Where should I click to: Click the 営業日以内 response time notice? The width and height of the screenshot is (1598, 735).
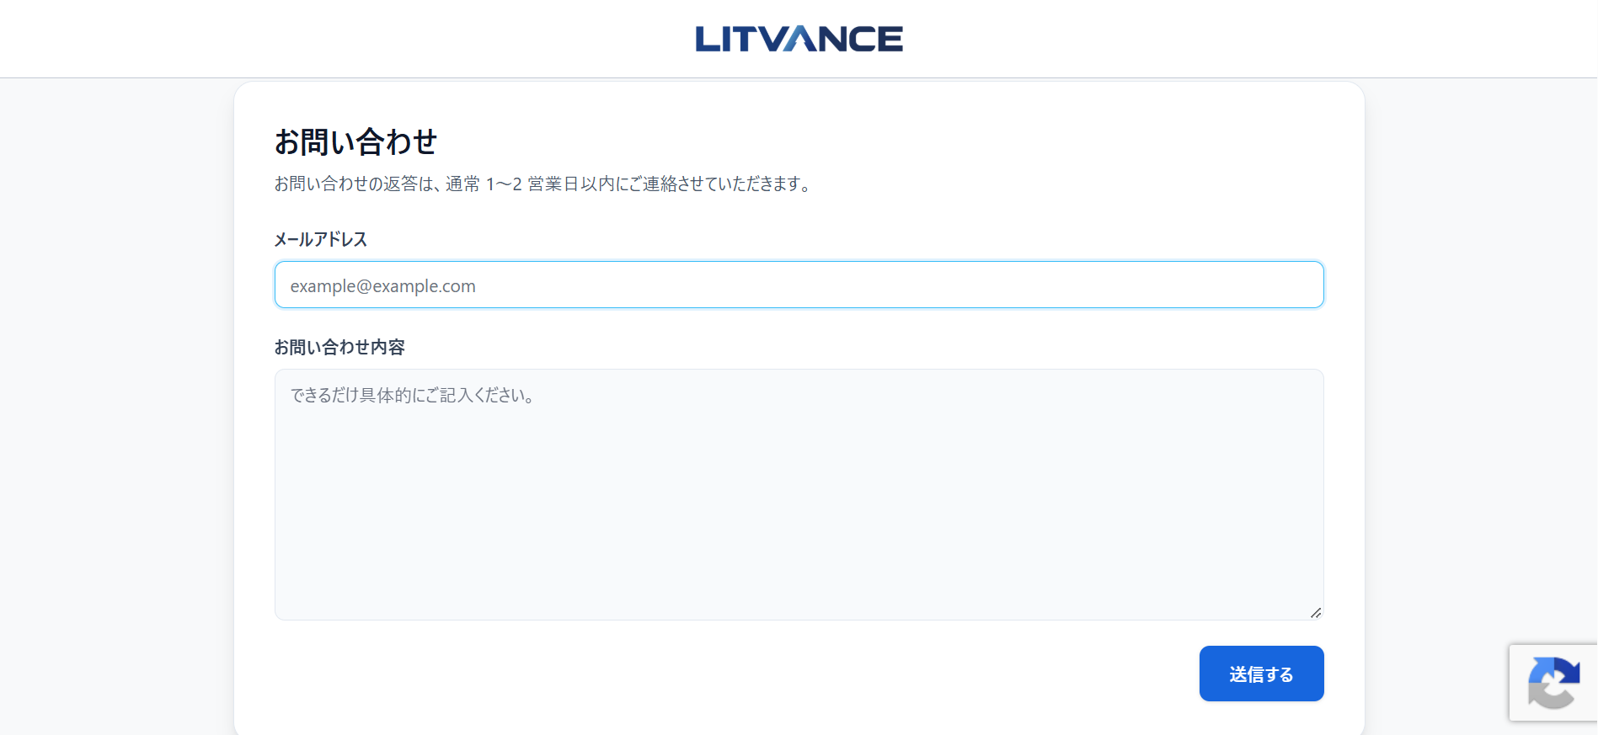point(543,184)
